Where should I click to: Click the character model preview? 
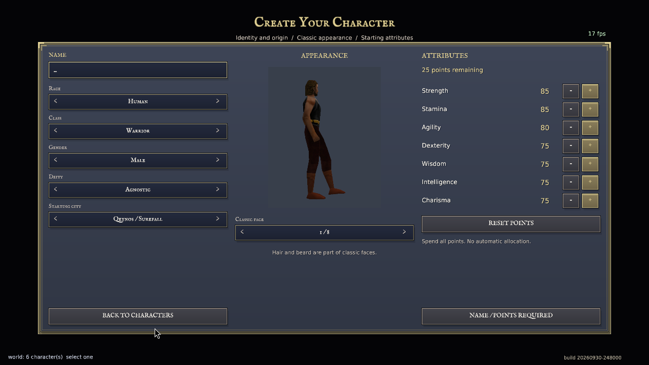324,137
